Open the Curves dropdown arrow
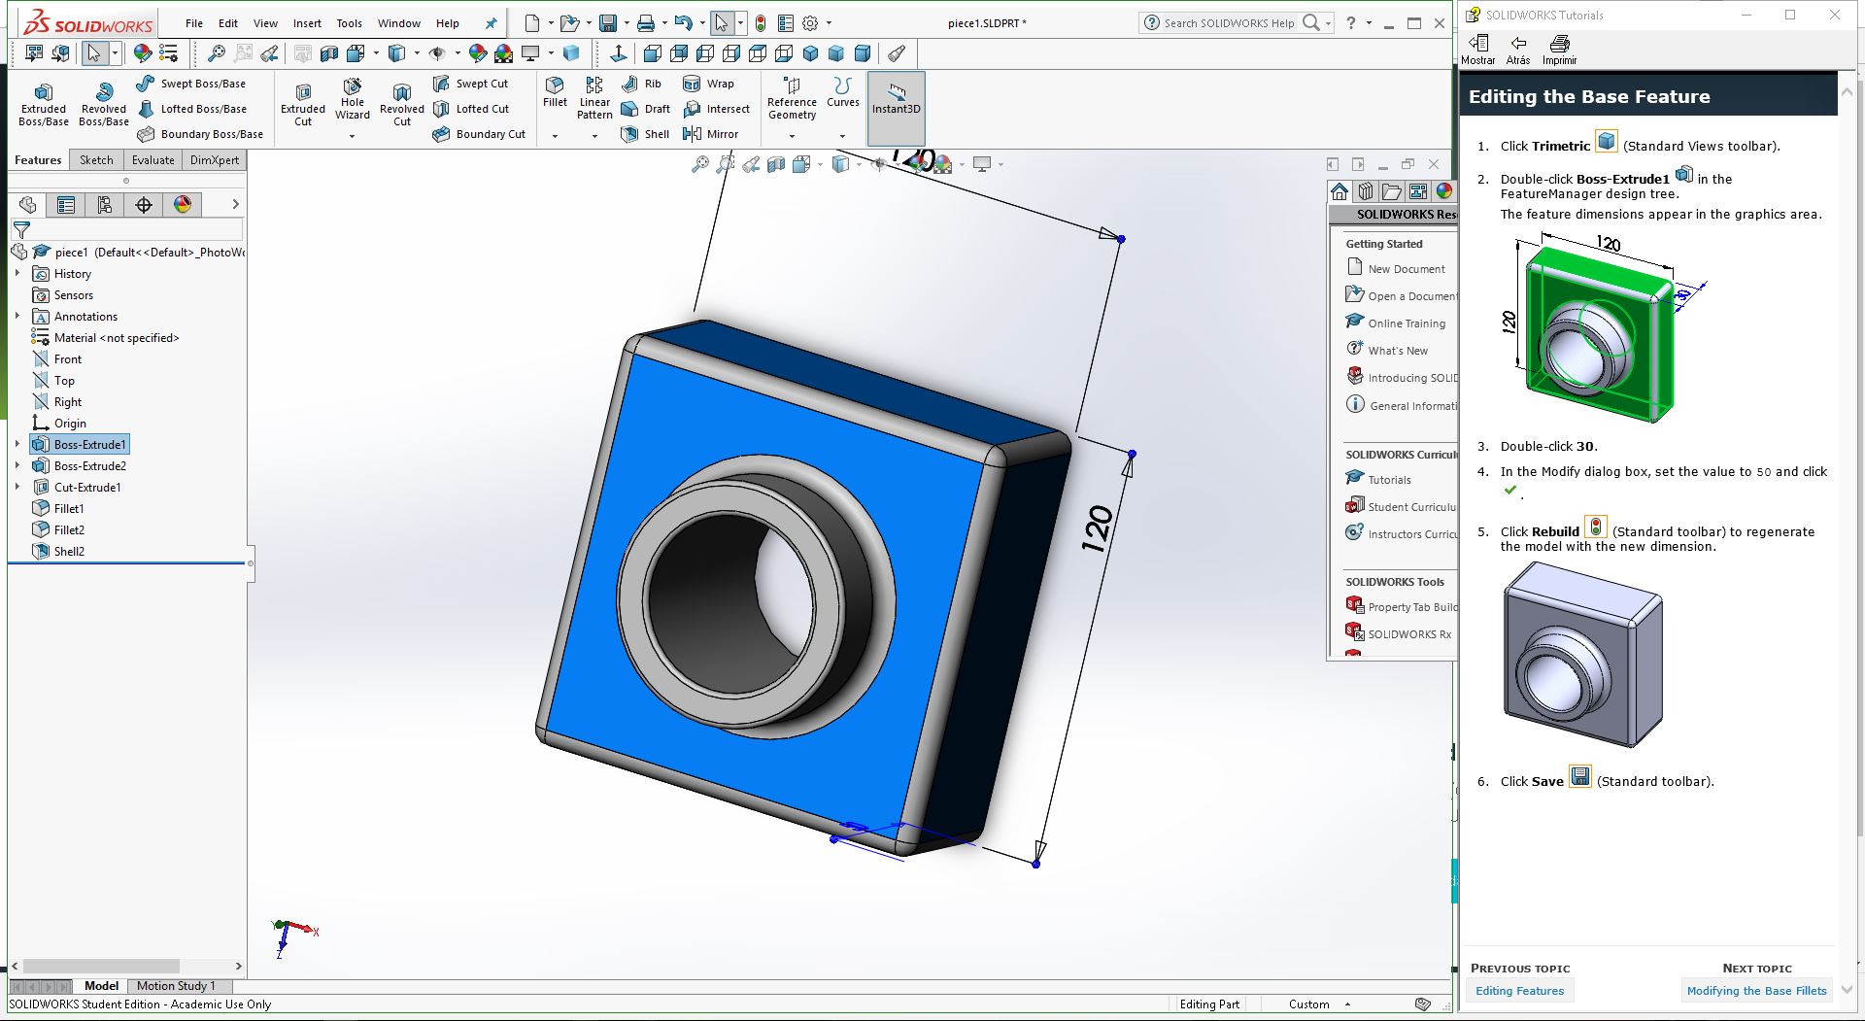 (x=842, y=136)
